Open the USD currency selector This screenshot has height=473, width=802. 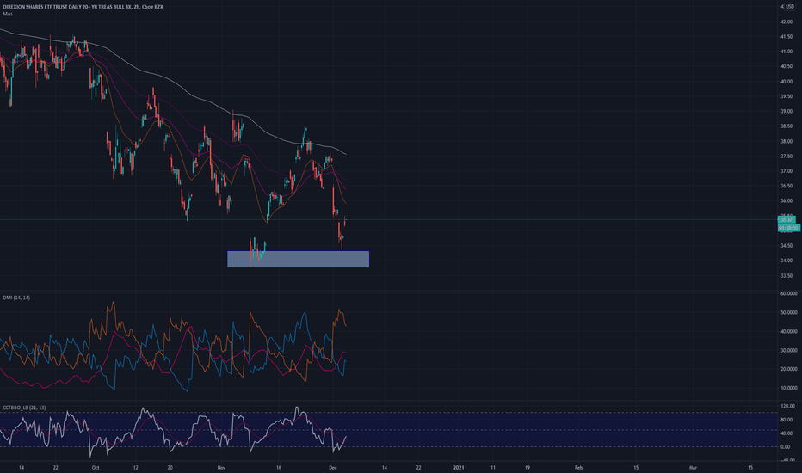(x=789, y=6)
